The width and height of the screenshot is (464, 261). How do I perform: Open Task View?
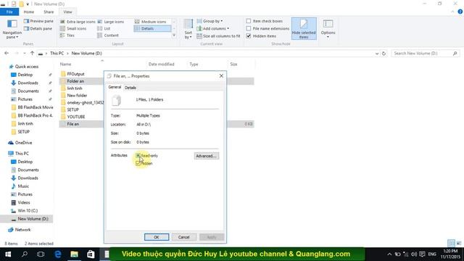click(x=41, y=254)
